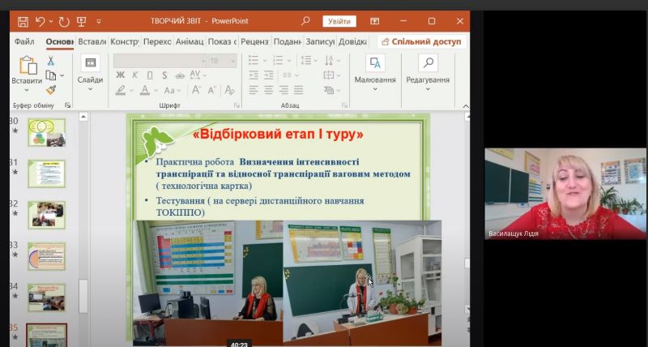Viewport: 648px width, 347px height.
Task: Cut selection with the scissors icon
Action: (x=50, y=61)
